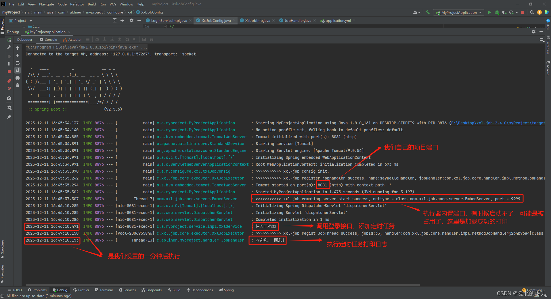Viewport: 551px width, 299px height.
Task: Expand all in the Project panel
Action: pyautogui.click(x=115, y=20)
